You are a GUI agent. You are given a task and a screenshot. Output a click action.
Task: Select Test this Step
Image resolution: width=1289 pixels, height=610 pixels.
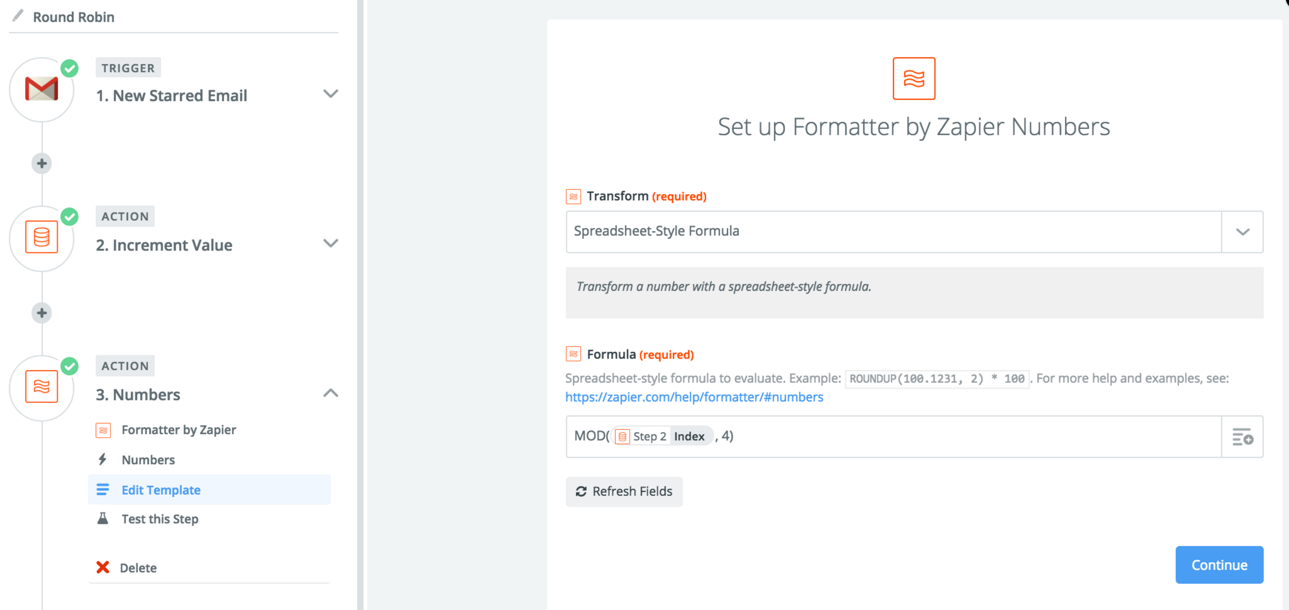pos(209,518)
